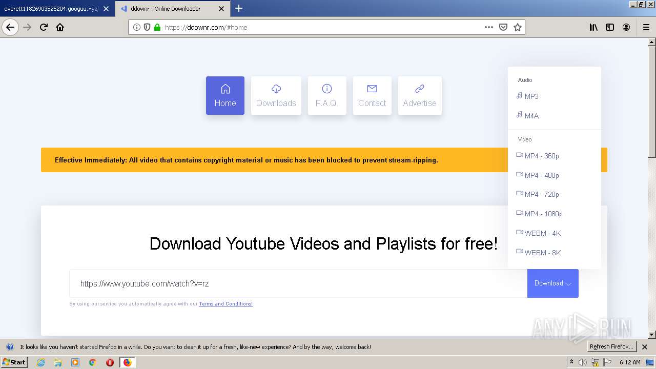Select the ddownr - Online Downloader tab

[172, 9]
